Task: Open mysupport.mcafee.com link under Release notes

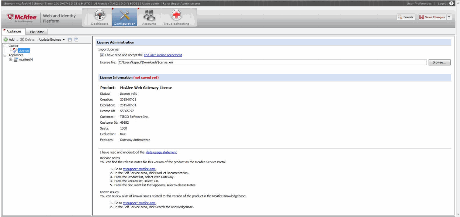Action: coord(139,168)
